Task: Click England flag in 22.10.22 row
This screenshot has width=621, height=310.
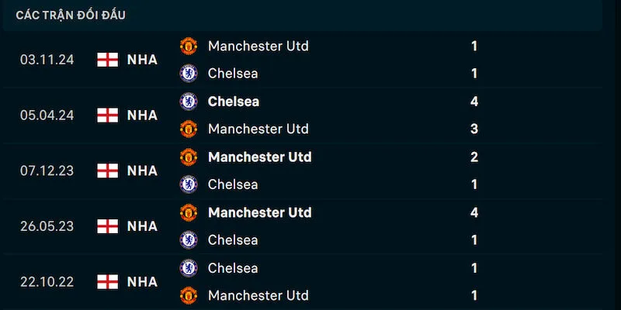Action: point(107,281)
